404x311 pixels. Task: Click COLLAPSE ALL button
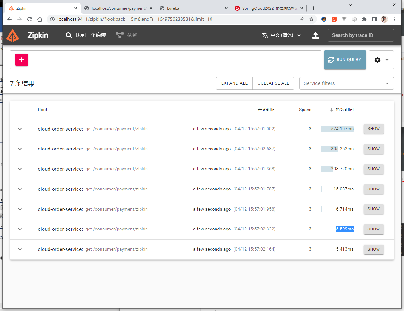click(x=273, y=83)
